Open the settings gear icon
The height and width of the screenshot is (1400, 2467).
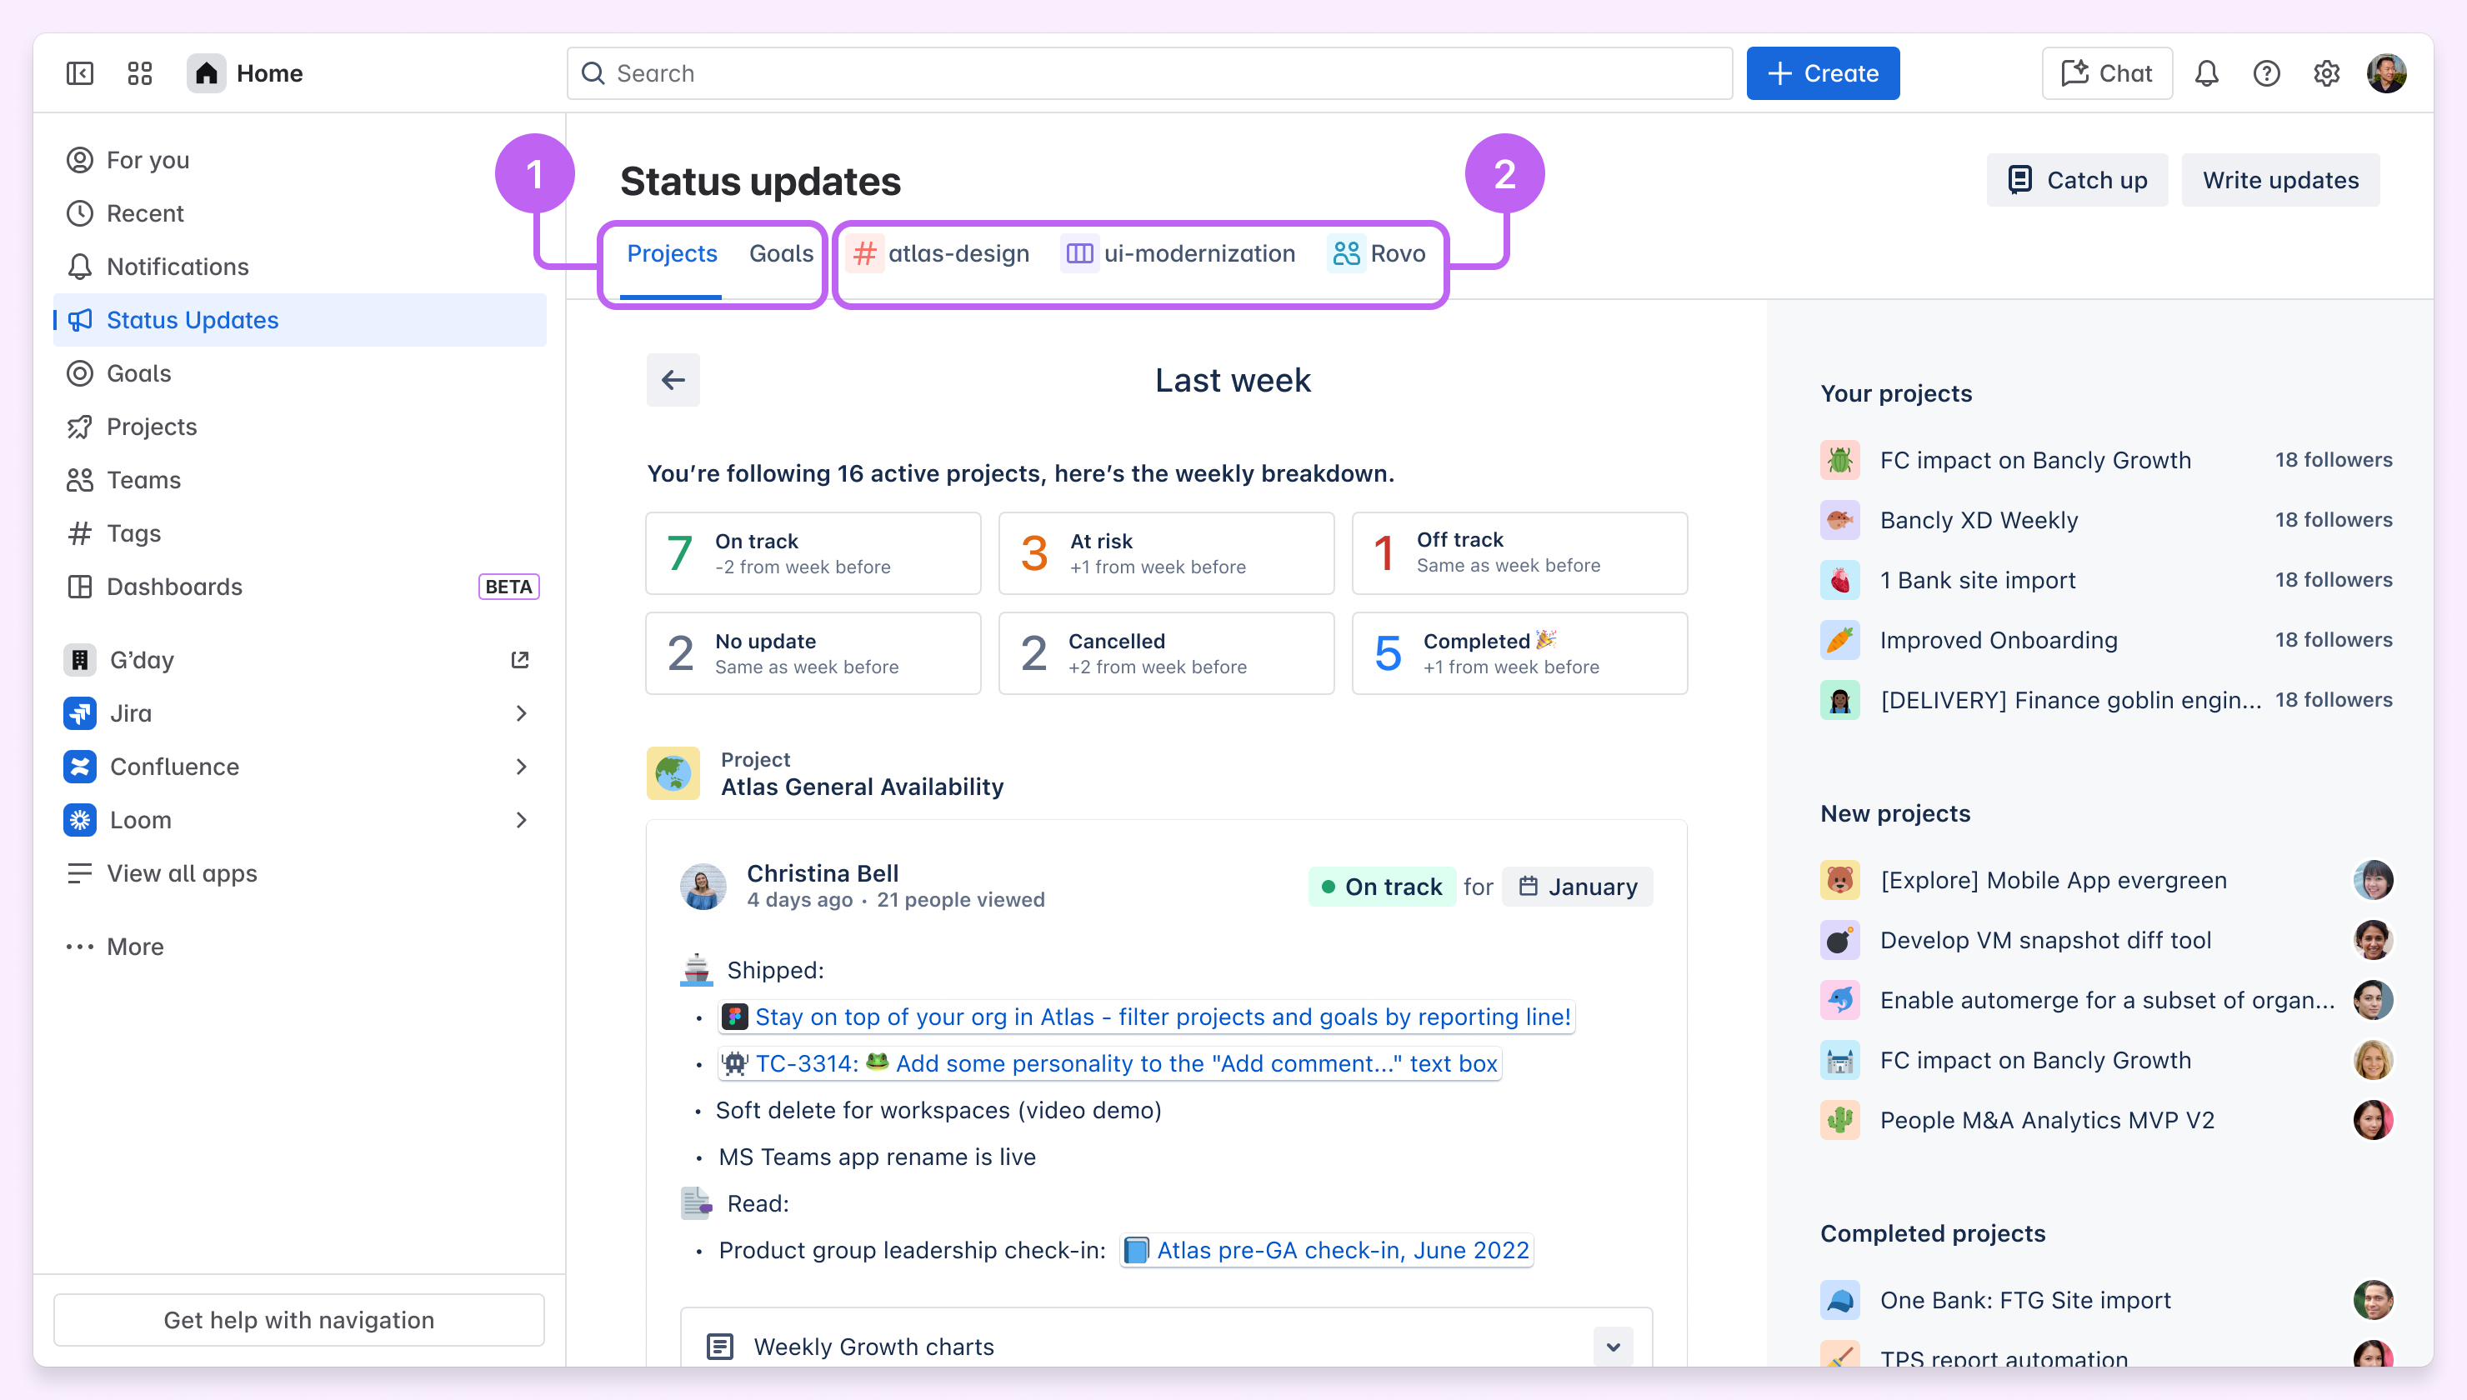pos(2325,73)
